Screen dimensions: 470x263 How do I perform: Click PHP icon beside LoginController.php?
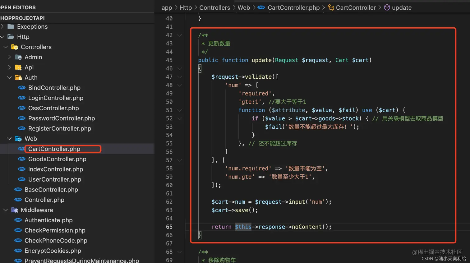tap(22, 98)
